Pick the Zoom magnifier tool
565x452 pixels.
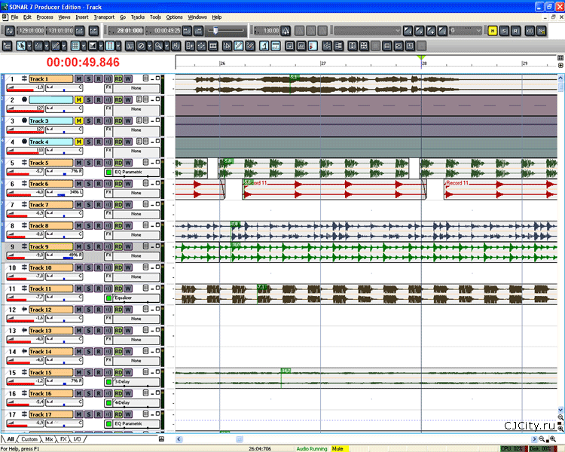pyautogui.click(x=158, y=46)
